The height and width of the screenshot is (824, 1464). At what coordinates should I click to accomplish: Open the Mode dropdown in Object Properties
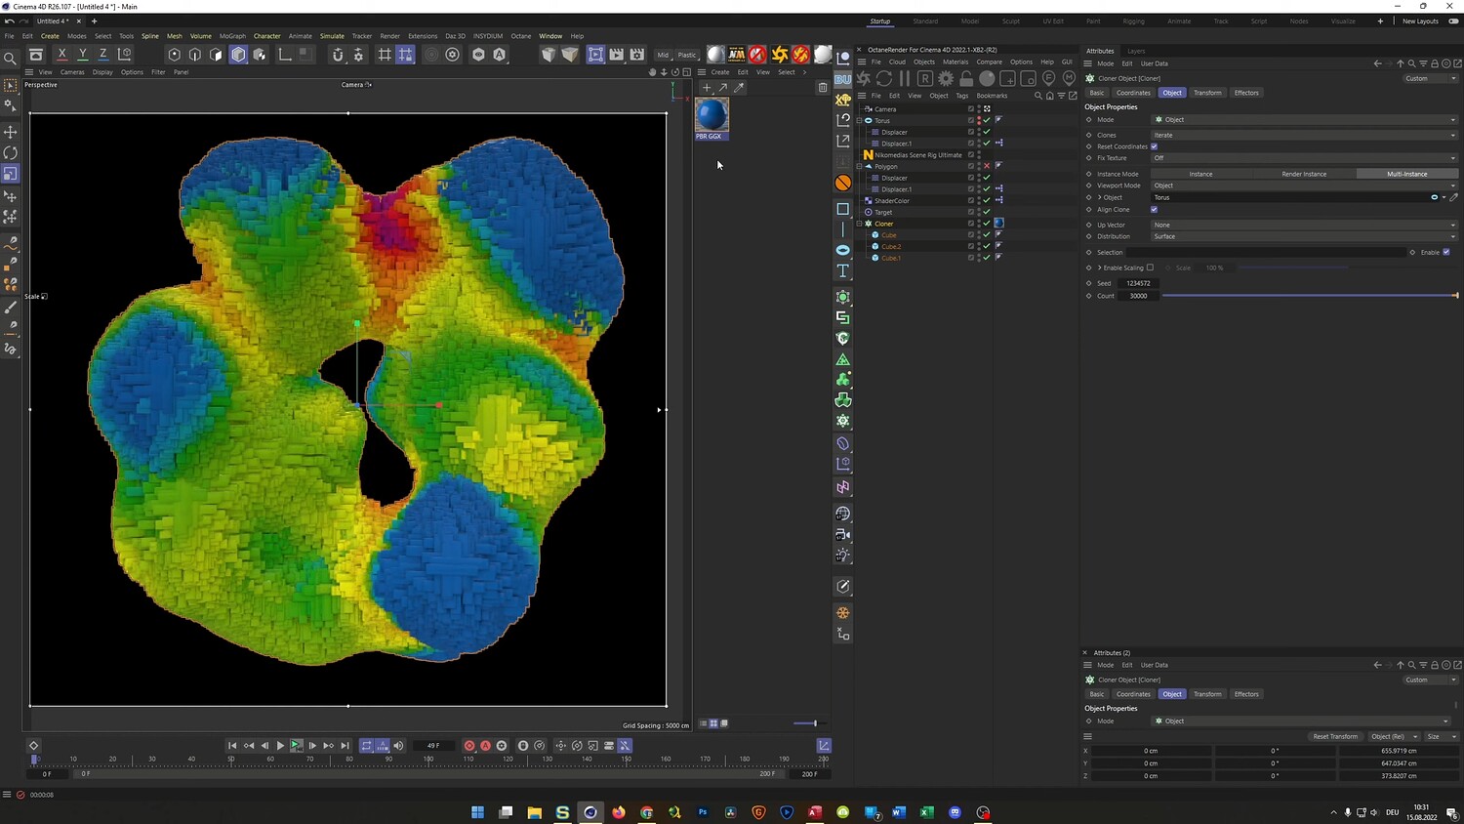pos(1305,120)
